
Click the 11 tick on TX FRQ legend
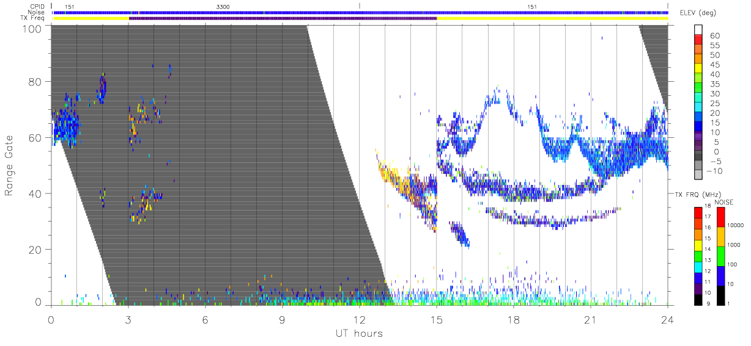tap(708, 282)
